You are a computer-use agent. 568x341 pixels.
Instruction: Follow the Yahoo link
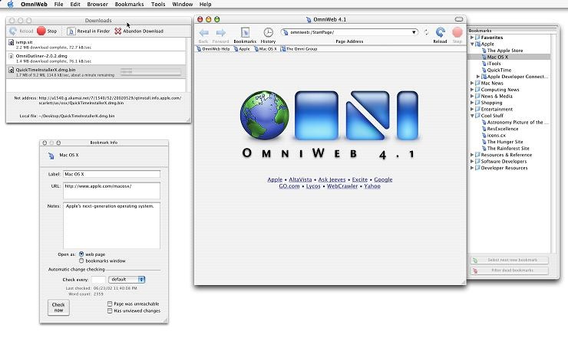click(372, 186)
